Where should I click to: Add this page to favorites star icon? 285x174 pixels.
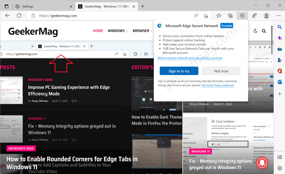(x=205, y=16)
